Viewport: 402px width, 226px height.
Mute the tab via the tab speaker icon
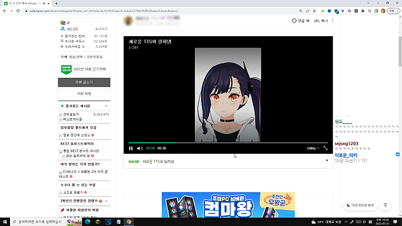click(44, 4)
